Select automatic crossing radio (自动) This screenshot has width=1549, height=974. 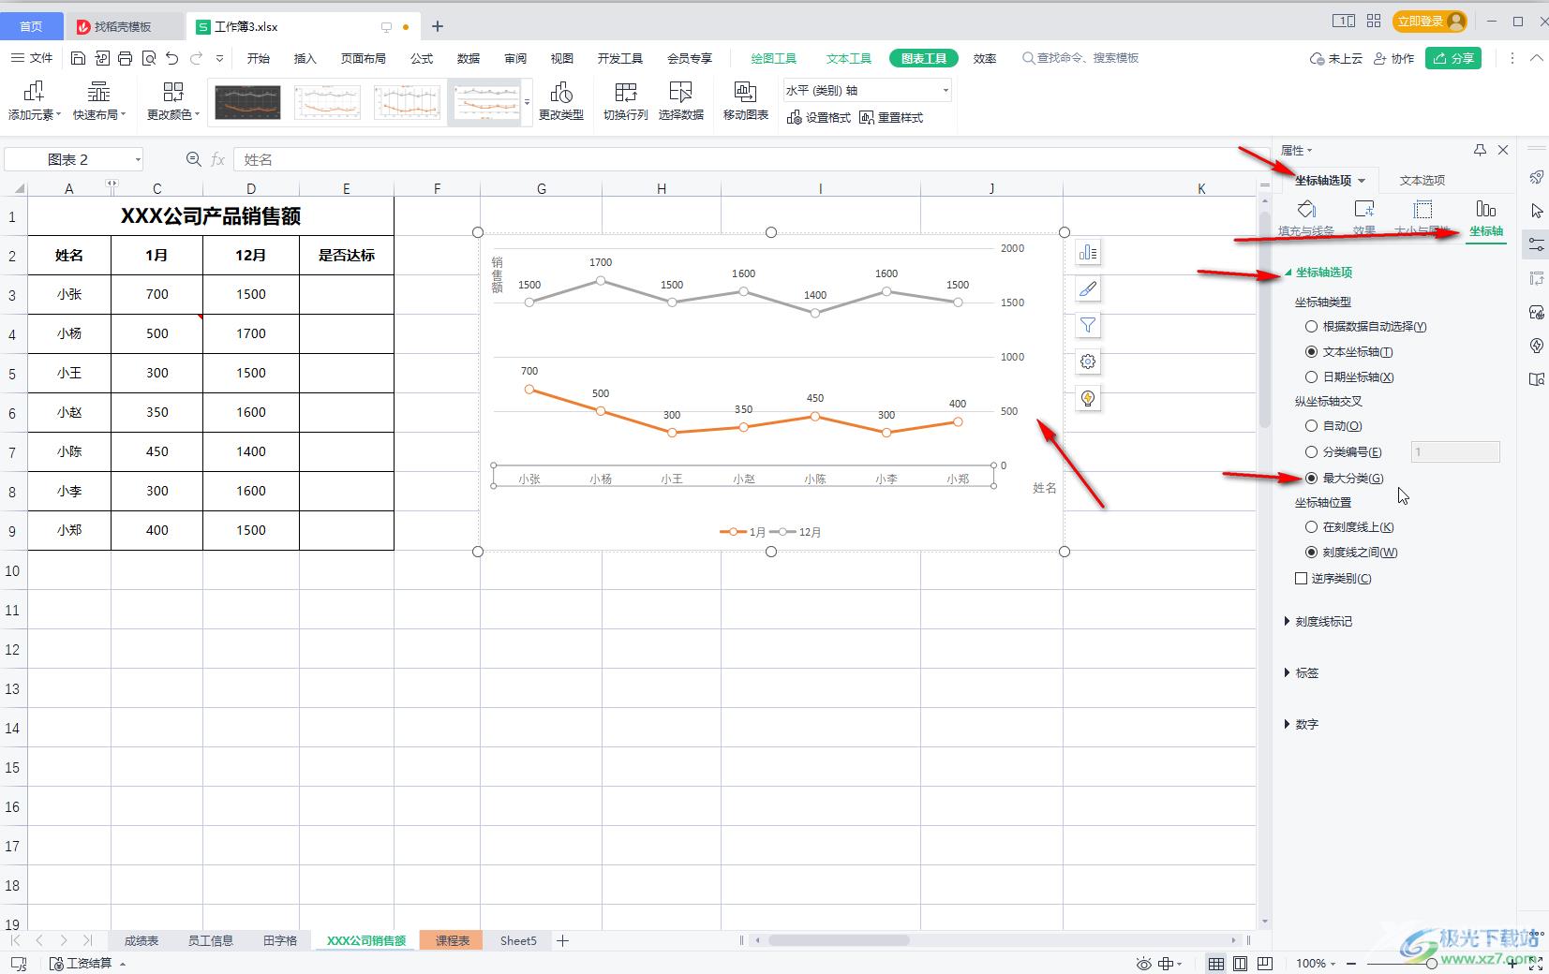point(1312,425)
